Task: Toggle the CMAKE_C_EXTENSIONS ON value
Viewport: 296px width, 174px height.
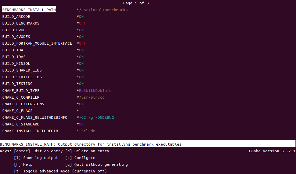Action: point(81,104)
